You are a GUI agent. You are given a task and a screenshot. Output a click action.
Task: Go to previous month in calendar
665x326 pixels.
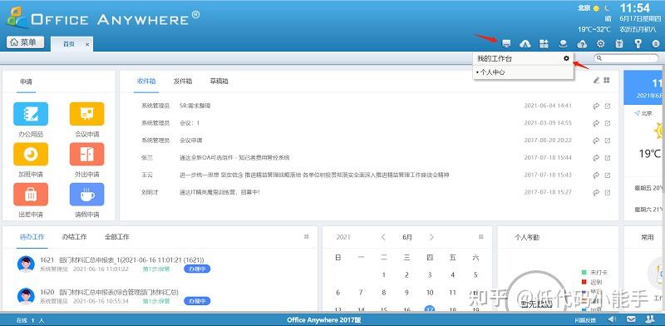click(383, 237)
